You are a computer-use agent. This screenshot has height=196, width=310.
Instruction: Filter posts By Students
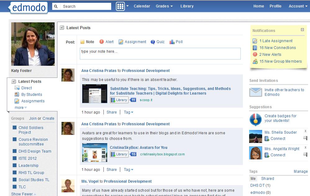point(28,94)
